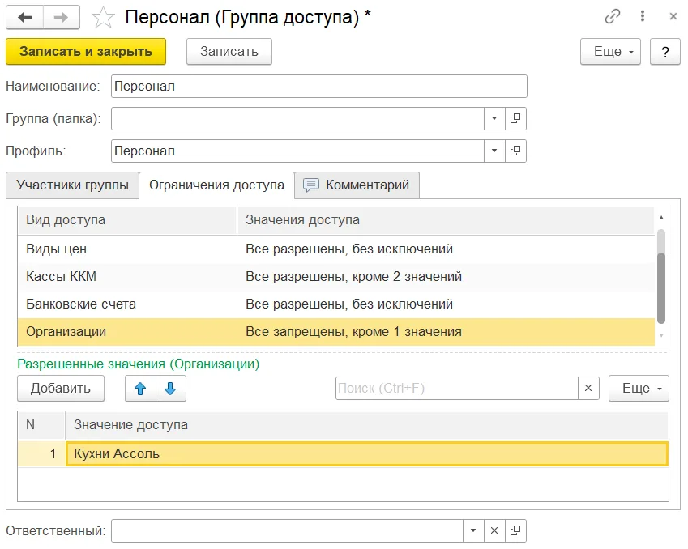Move value up with blue up arrow
Image resolution: width=688 pixels, height=549 pixels.
click(x=140, y=389)
